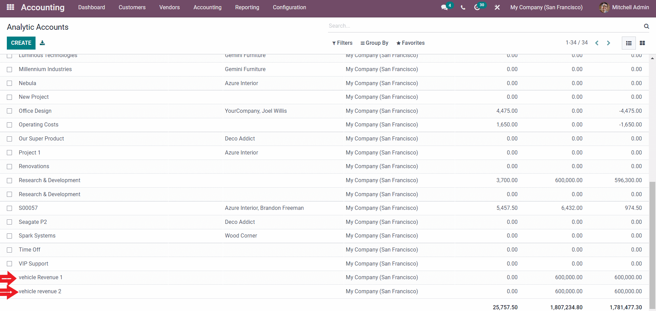
Task: Open the Filters dropdown
Action: coord(342,43)
